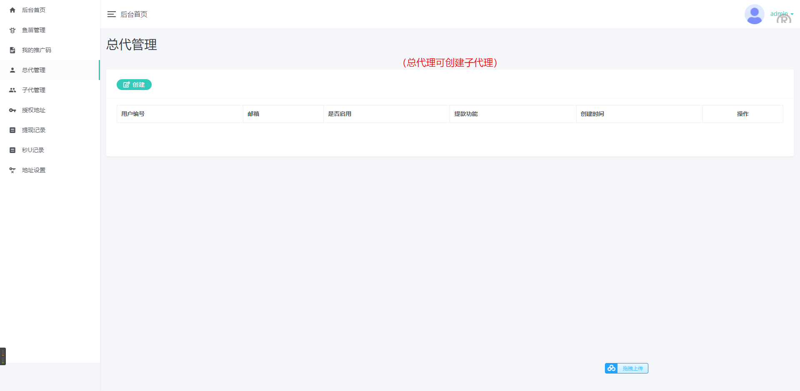Click the person icon beside 总代管理
The height and width of the screenshot is (391, 800).
click(12, 70)
